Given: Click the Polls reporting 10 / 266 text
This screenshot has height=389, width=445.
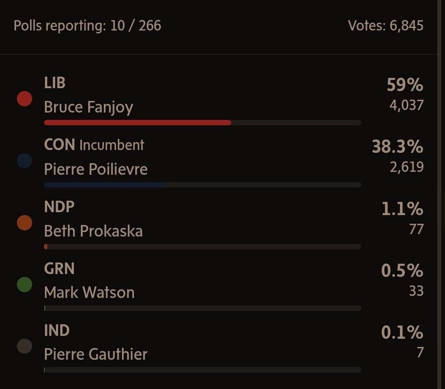Looking at the screenshot, I should (87, 26).
